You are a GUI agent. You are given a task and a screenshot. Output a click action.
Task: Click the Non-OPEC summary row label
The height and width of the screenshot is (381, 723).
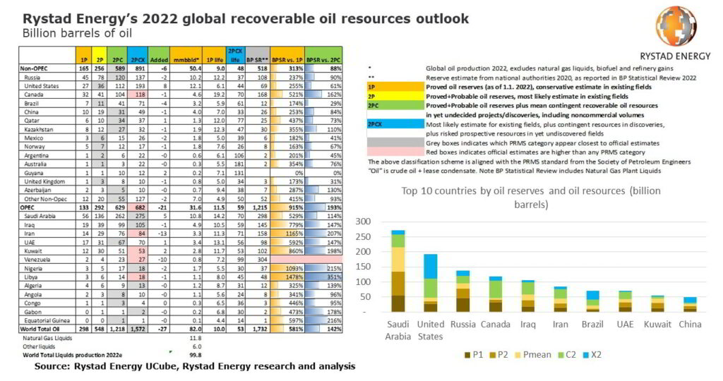[35, 69]
